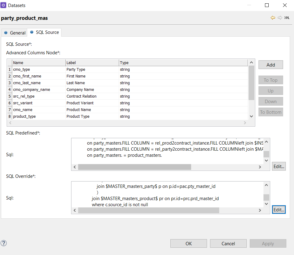Open the Edit dialog for SQL Predefined
294x255 pixels.
(x=278, y=166)
